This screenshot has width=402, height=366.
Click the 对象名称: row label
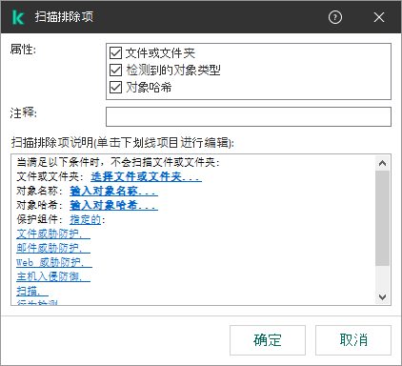tap(40, 191)
